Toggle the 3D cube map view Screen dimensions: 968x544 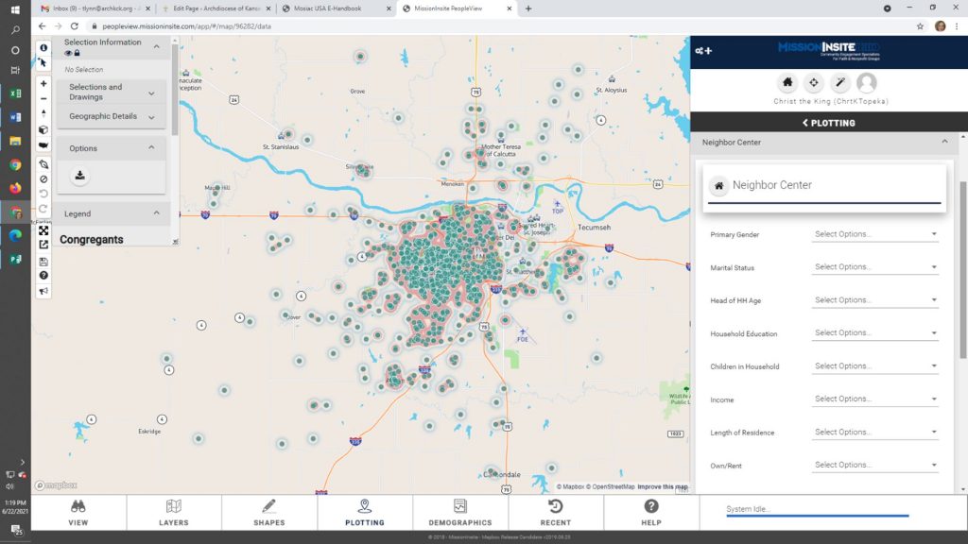pyautogui.click(x=43, y=129)
